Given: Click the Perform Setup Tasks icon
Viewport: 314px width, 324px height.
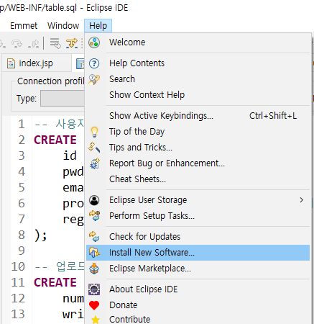Looking at the screenshot, I should tap(95, 216).
